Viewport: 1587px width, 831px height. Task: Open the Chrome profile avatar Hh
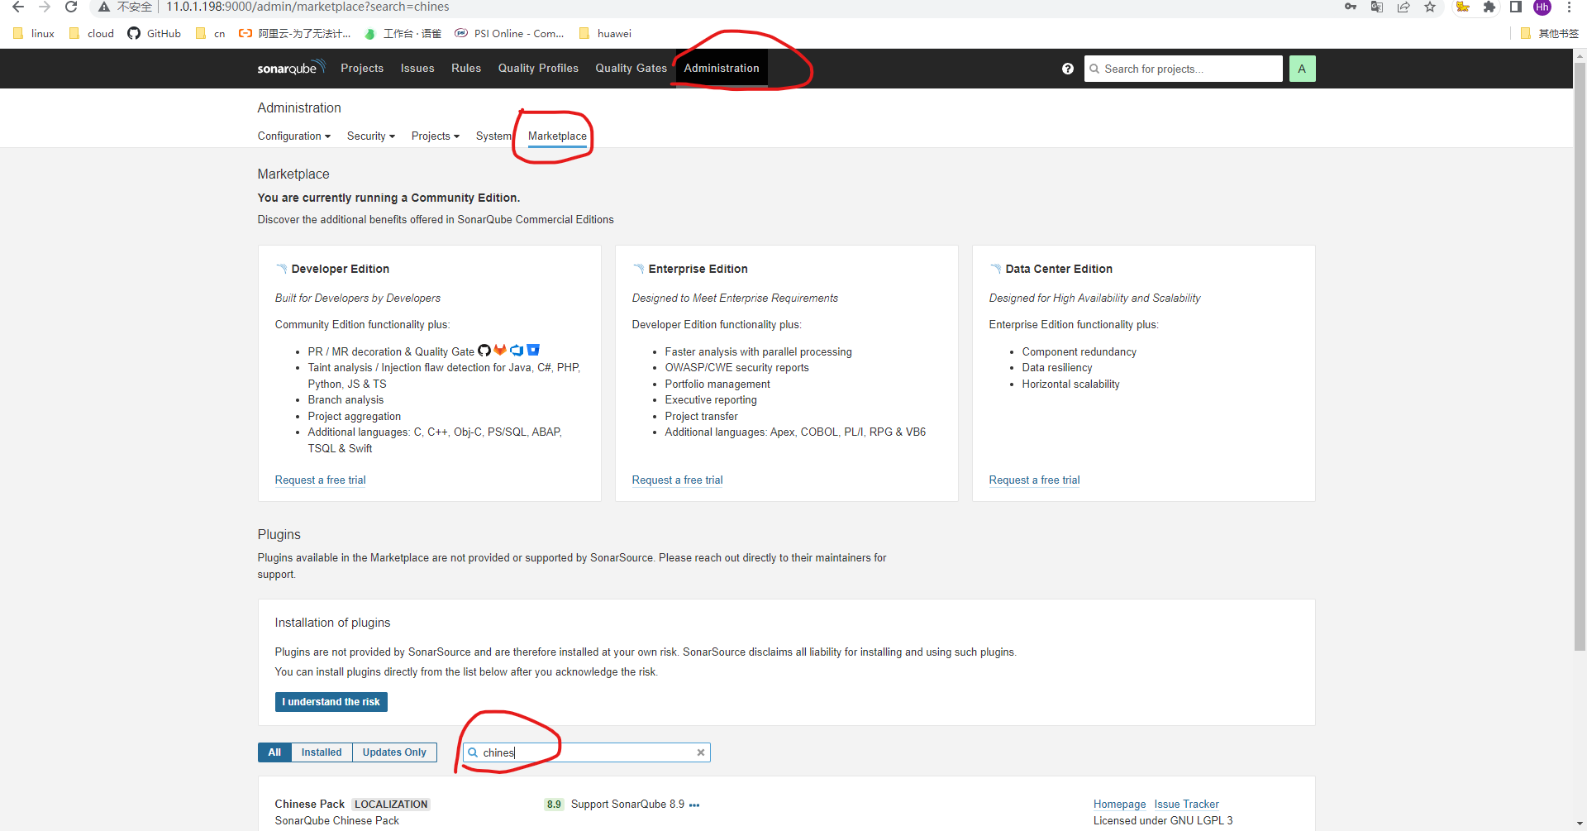1542,7
